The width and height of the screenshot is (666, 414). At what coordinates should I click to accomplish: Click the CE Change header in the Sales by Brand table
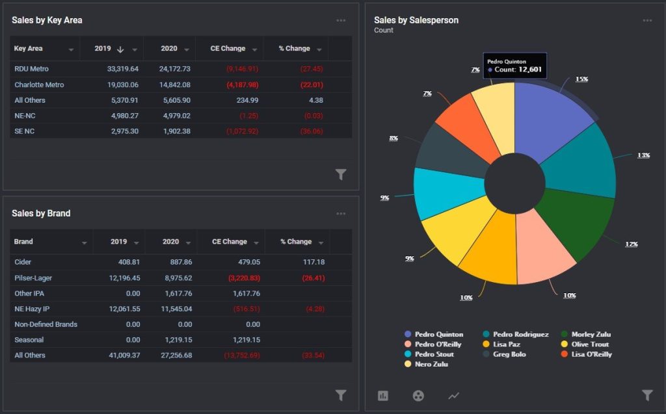pyautogui.click(x=230, y=242)
